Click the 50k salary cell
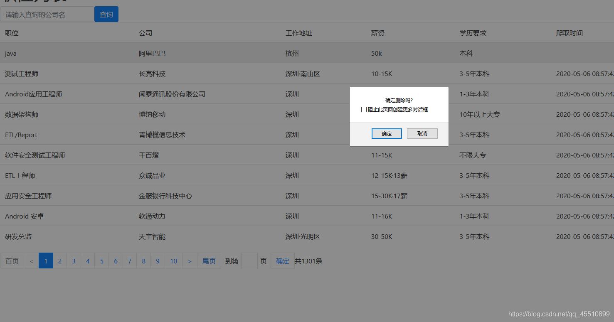 tap(377, 53)
